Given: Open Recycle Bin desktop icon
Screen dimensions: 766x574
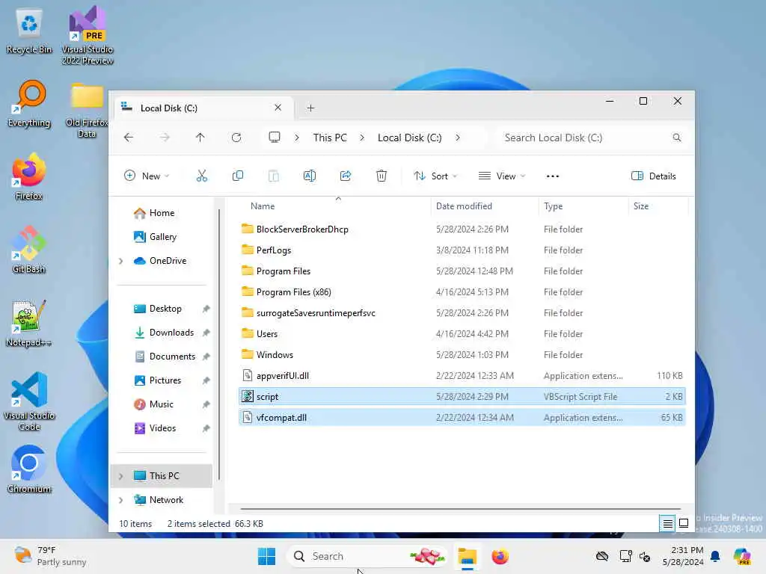Looking at the screenshot, I should [x=29, y=31].
